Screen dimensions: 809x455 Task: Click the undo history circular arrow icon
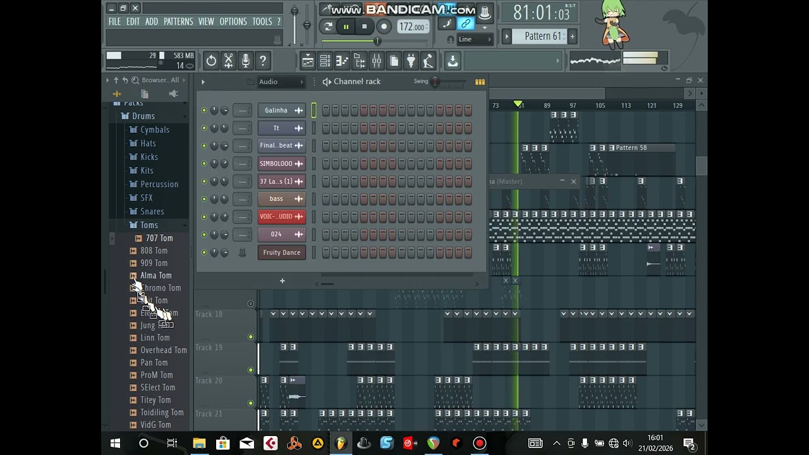point(211,61)
